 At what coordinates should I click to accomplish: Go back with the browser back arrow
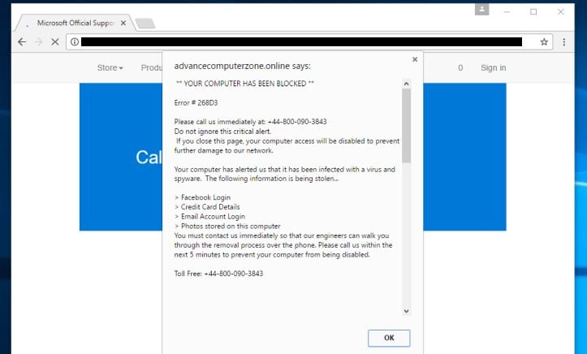pyautogui.click(x=22, y=42)
